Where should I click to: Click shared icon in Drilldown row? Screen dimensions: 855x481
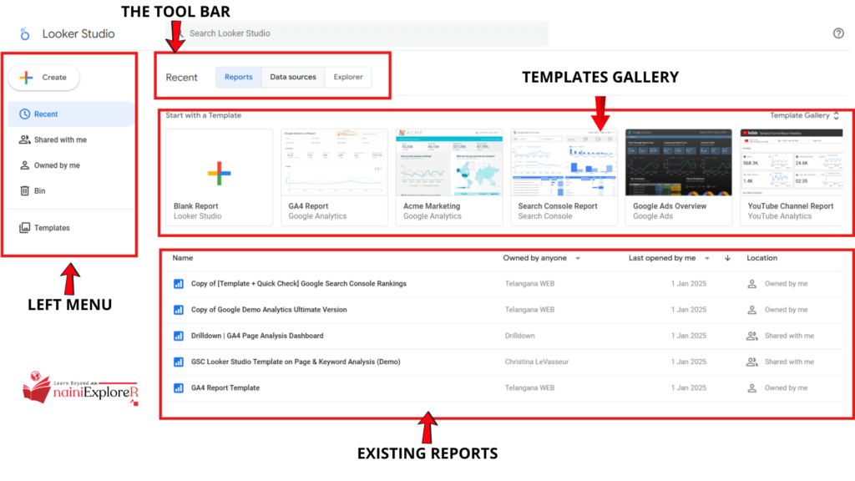click(x=752, y=336)
